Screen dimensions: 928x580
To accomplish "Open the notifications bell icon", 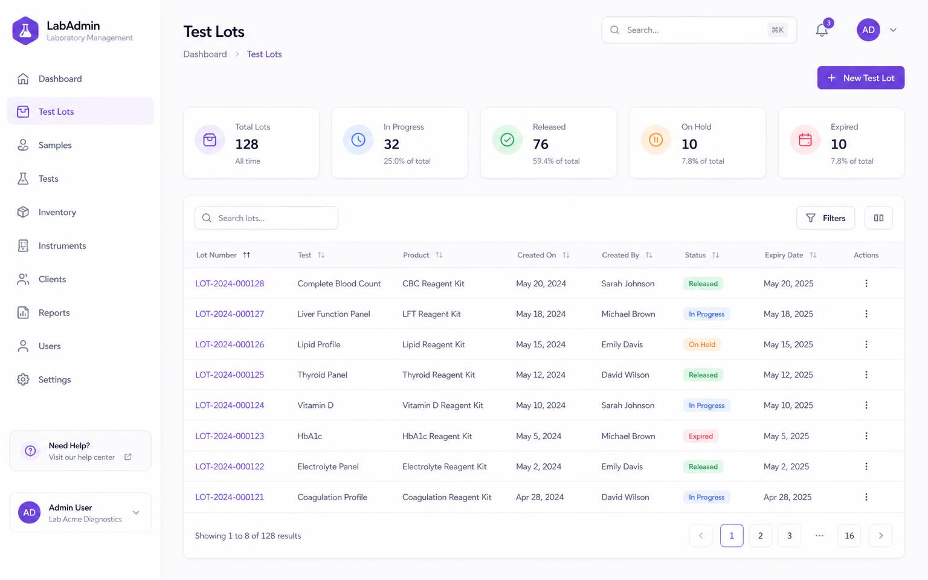I will [x=822, y=30].
